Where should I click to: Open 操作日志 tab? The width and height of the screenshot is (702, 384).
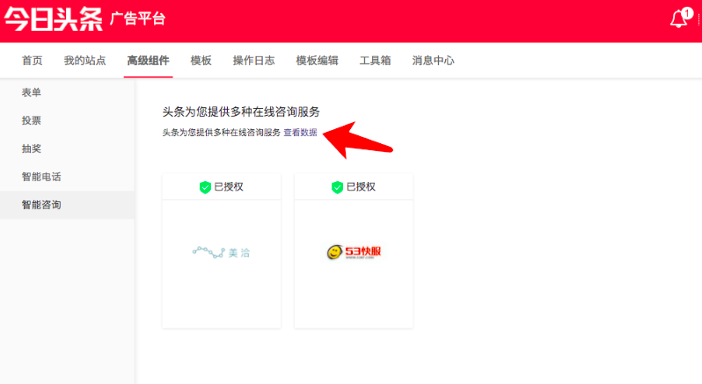(x=253, y=61)
